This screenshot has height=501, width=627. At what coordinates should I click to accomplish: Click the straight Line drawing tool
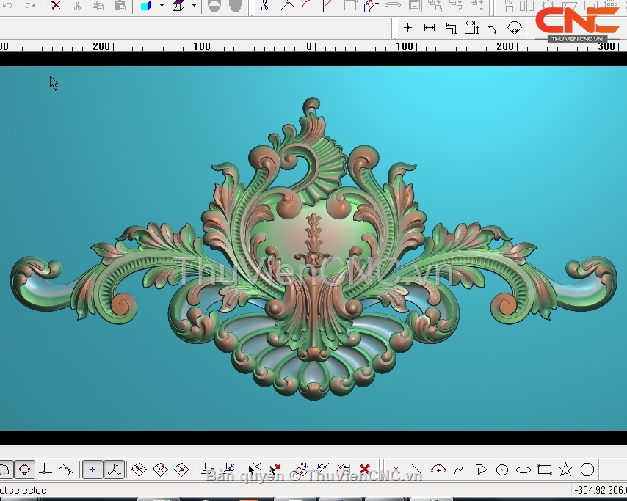tap(416, 469)
